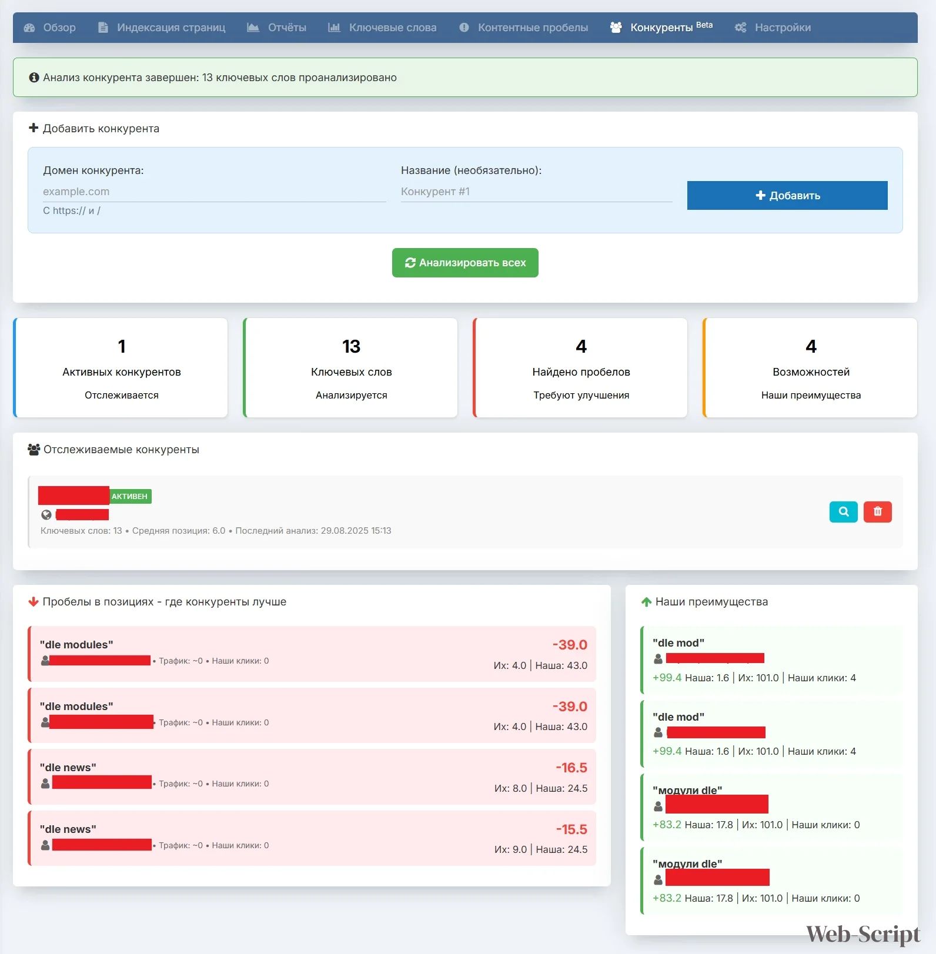Click the green up arrow near Наши преимущества
The width and height of the screenshot is (936, 954).
tap(646, 602)
